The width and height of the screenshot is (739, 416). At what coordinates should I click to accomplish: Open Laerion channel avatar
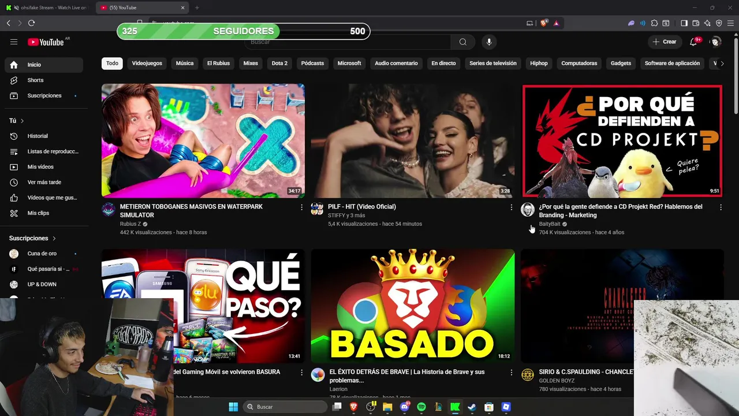tap(318, 375)
